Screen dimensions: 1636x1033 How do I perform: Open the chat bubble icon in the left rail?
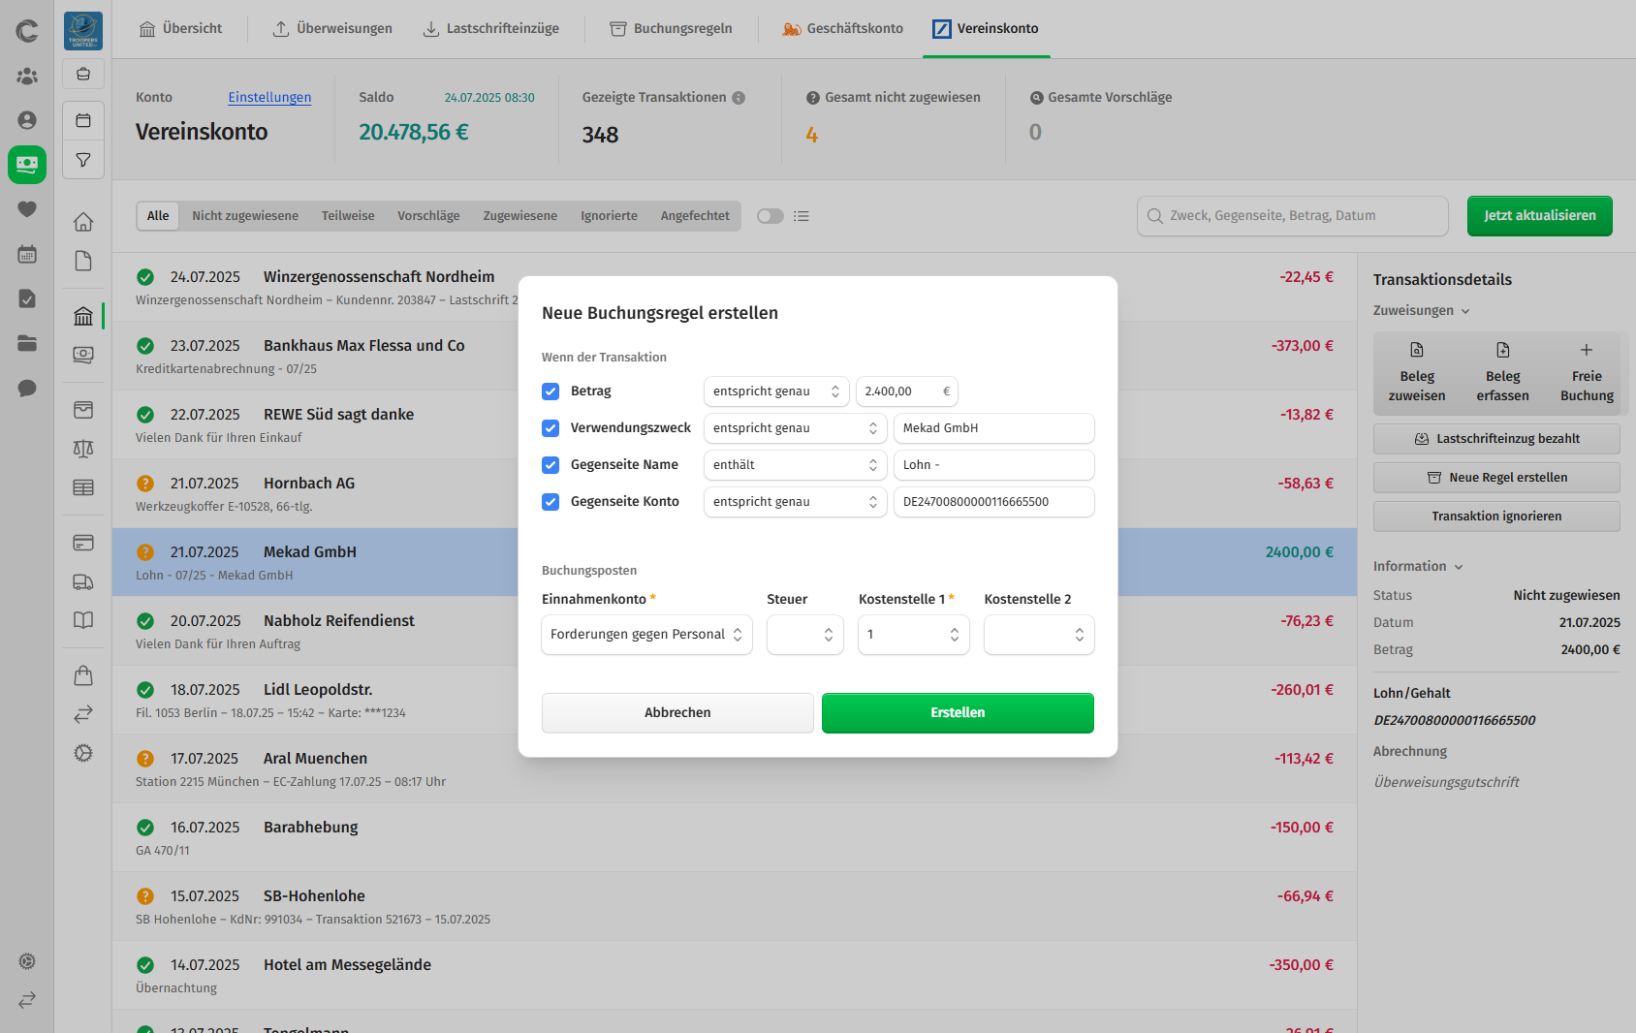click(x=27, y=388)
